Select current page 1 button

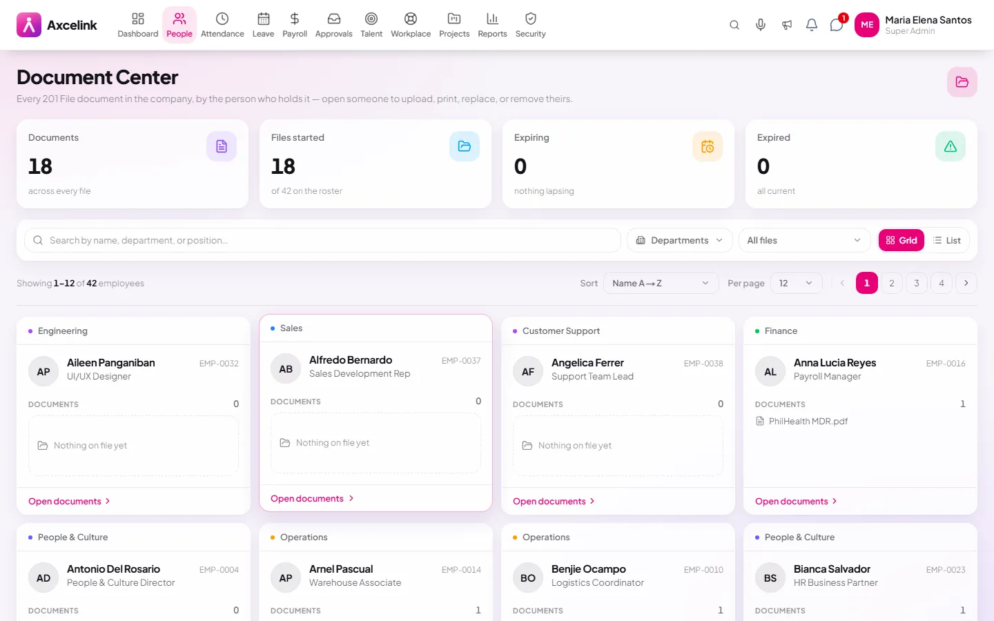click(867, 283)
